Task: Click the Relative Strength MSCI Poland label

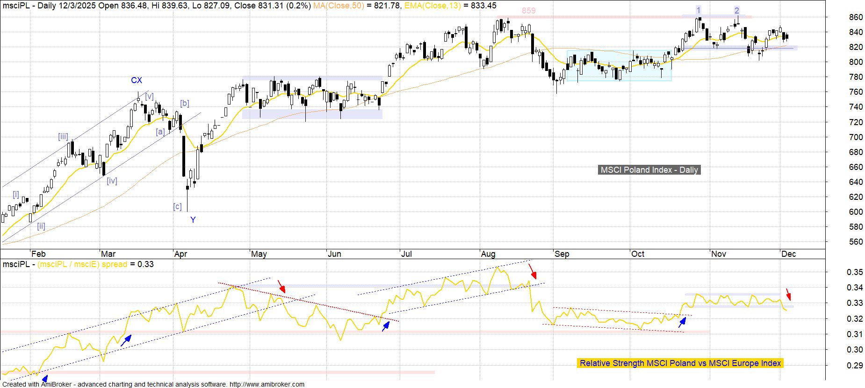Action: [680, 363]
